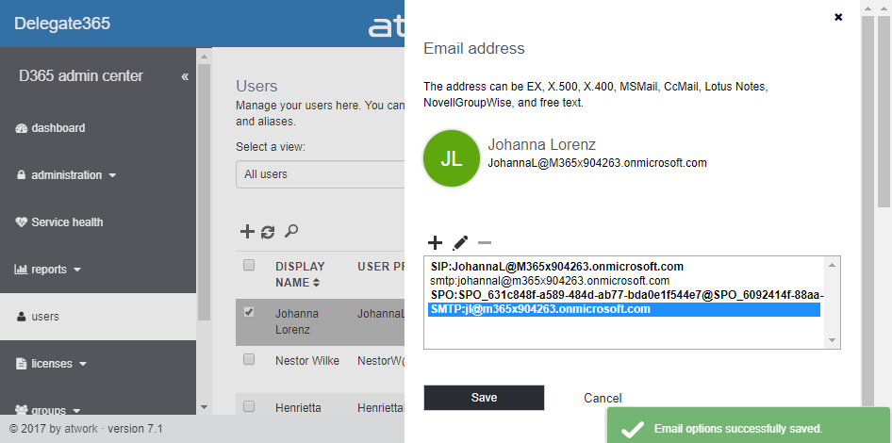Click the USER PR column header
This screenshot has height=443, width=892.
coord(381,266)
